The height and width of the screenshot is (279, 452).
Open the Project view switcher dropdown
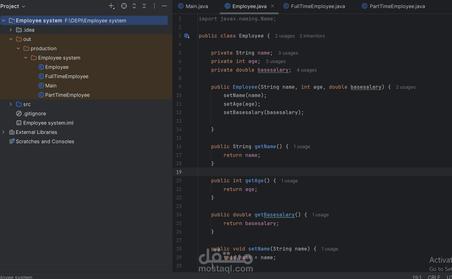(24, 6)
